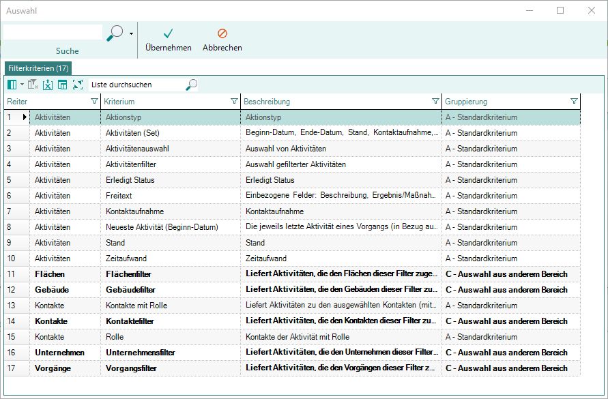This screenshot has width=608, height=399.
Task: Click the magnifier icon in Liste durchsuchen
Action: point(192,85)
